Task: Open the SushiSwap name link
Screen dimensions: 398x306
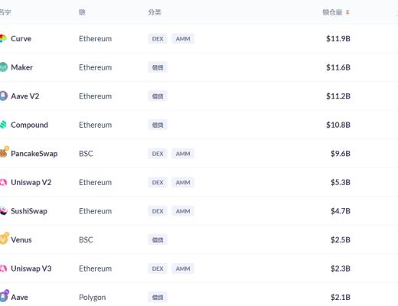Action: tap(29, 211)
